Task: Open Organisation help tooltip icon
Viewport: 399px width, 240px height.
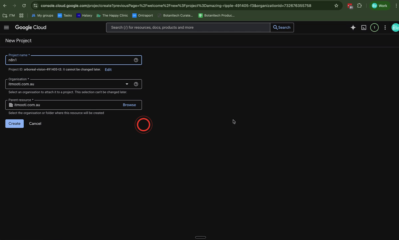Action: coord(136,84)
